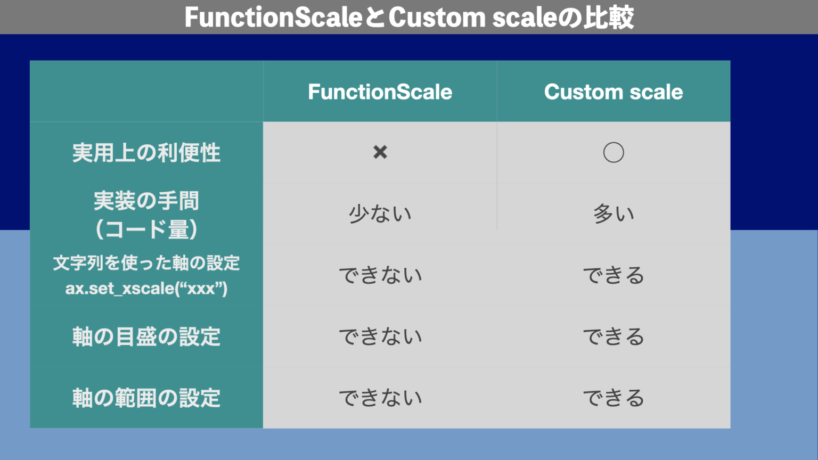Viewport: 818px width, 460px height.
Task: Click the ax.set_xscale("xxx") code text
Action: 146,289
